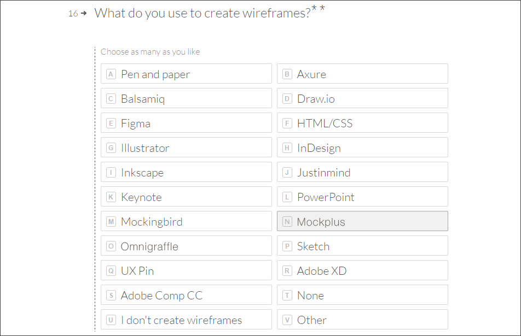The image size is (521, 336).
Task: Choose Illustrator from the list
Action: pyautogui.click(x=186, y=148)
